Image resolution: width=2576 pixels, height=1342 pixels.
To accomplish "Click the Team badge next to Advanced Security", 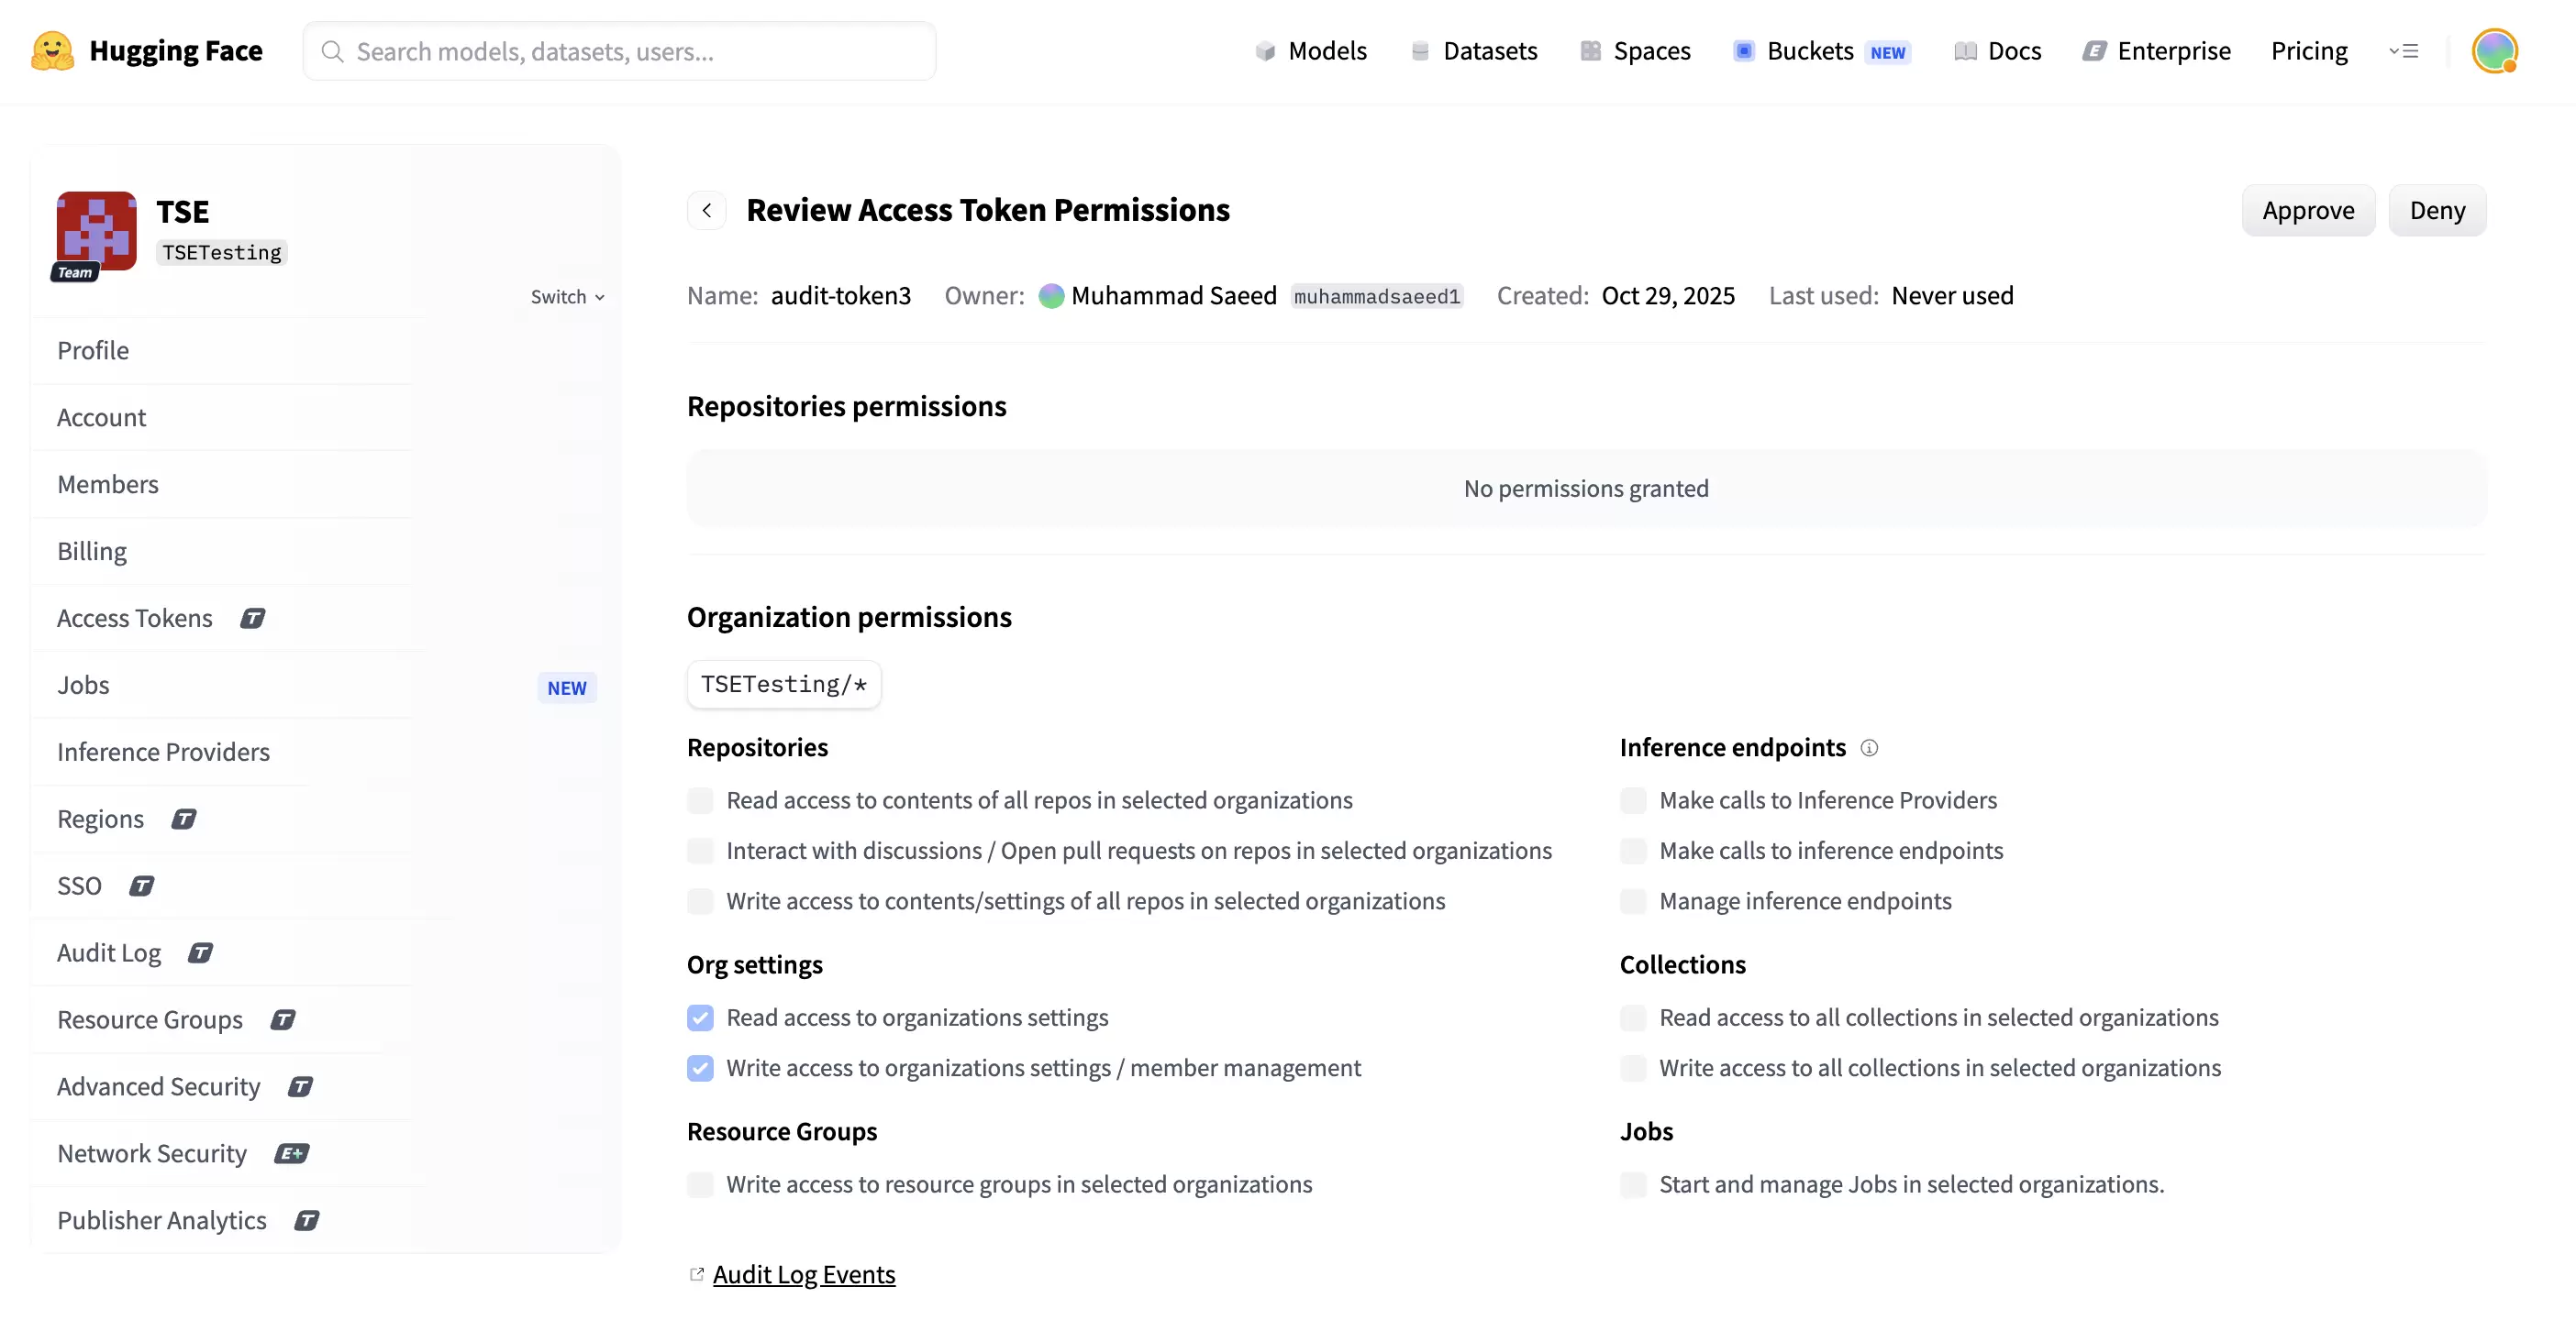I will pyautogui.click(x=300, y=1087).
